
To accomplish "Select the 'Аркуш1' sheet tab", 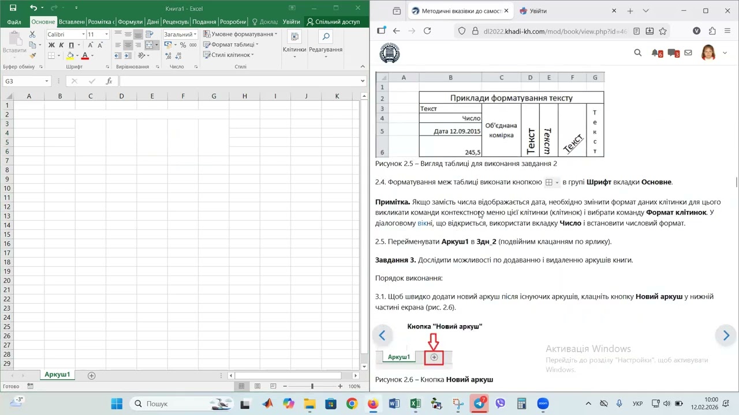I will [57, 375].
